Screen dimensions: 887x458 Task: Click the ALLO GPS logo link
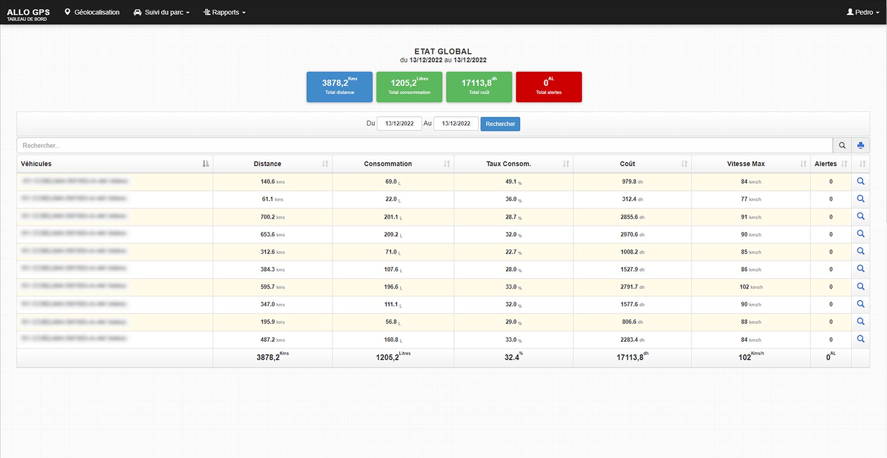pyautogui.click(x=28, y=14)
